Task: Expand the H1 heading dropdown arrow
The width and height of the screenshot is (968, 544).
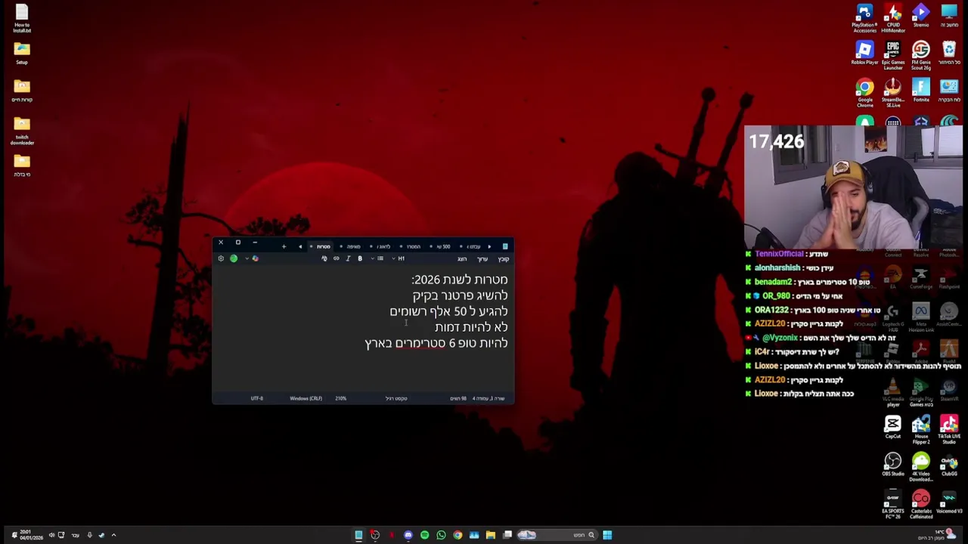Action: tap(393, 258)
